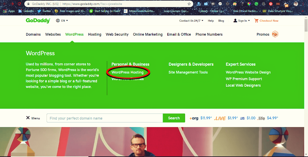Click the .LIVE $1.99 domain offer
Screen dimensions: 308x157
[x=226, y=118]
